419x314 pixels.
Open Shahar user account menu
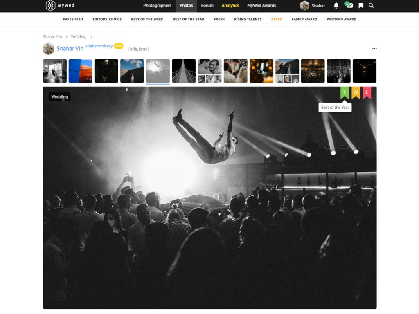click(313, 6)
